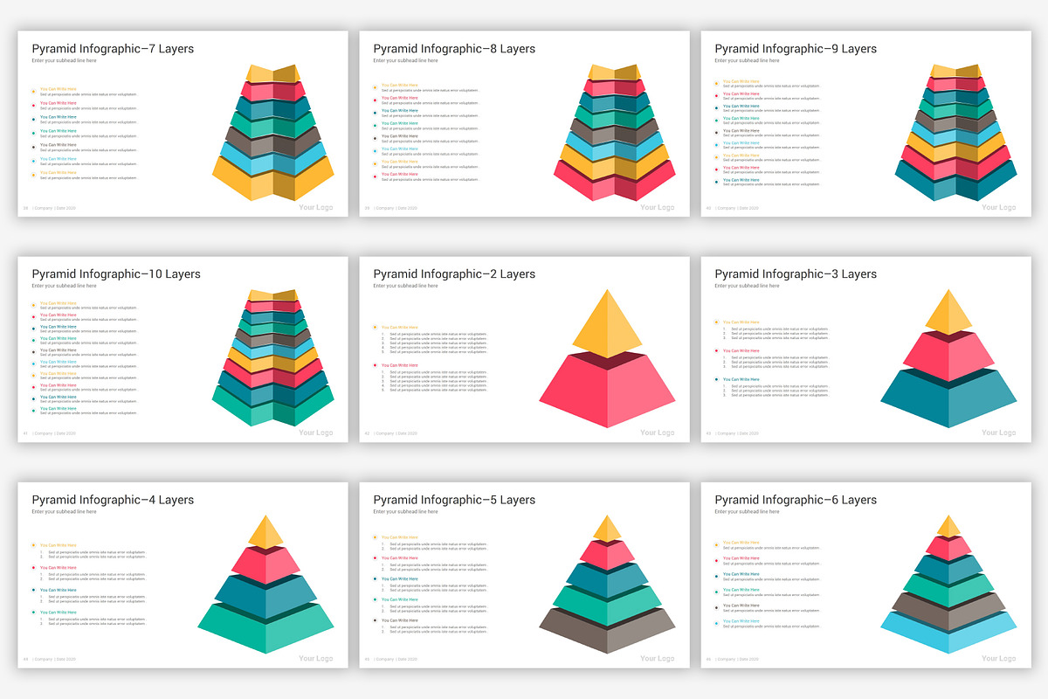The height and width of the screenshot is (699, 1048).
Task: Click the first "You Can Write Here" on the 2 Layers slide
Action: (x=400, y=328)
